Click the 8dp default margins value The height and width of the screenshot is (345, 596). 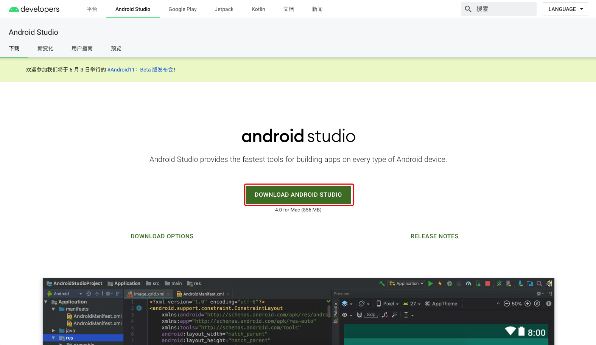coord(372,315)
